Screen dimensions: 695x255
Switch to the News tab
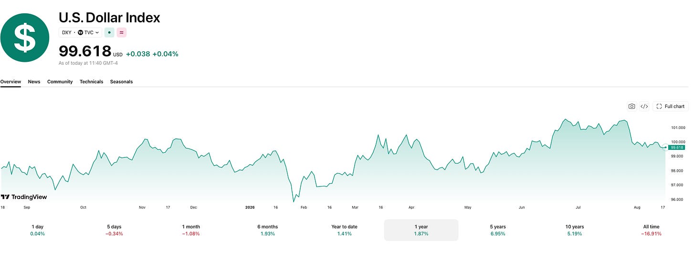tap(34, 82)
